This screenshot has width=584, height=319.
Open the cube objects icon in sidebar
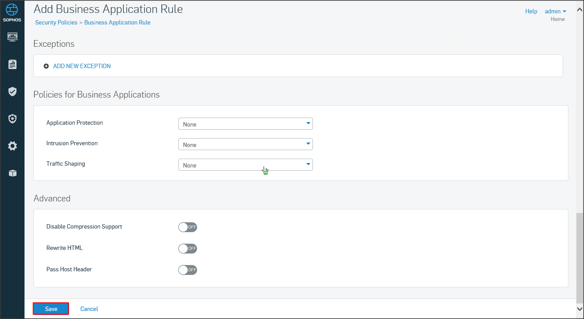12,173
